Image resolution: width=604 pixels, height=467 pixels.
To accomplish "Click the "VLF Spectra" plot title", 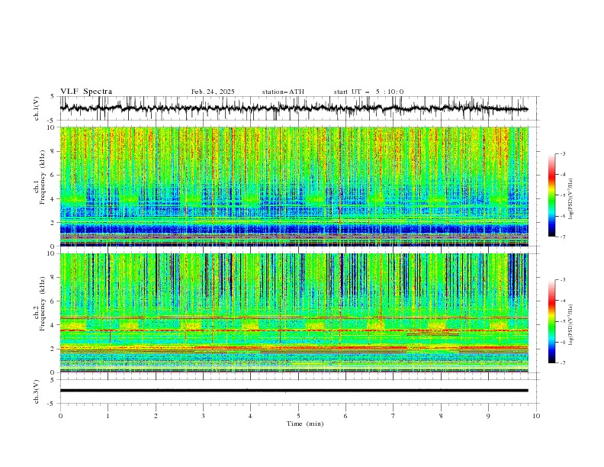I will [86, 92].
